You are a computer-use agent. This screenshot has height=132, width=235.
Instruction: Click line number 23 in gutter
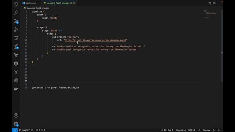click(x=26, y=81)
